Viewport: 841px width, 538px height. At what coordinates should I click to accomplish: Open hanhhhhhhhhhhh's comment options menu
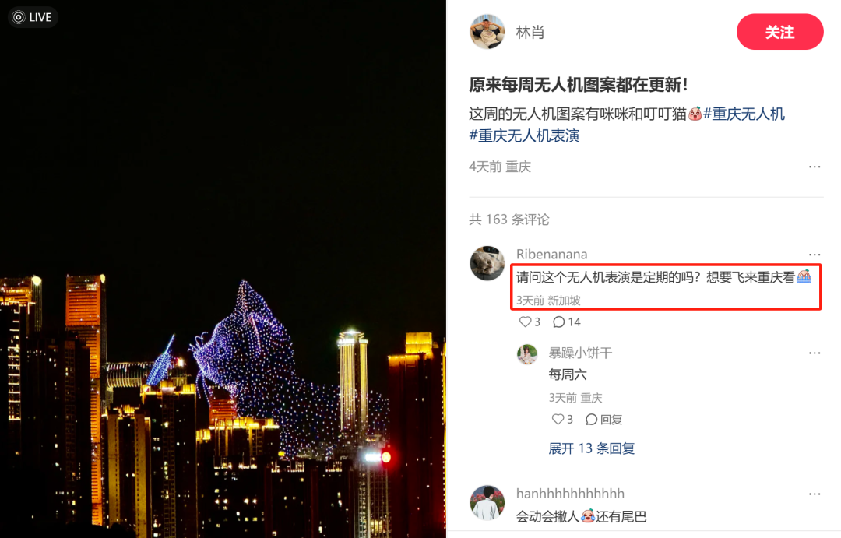(x=815, y=494)
